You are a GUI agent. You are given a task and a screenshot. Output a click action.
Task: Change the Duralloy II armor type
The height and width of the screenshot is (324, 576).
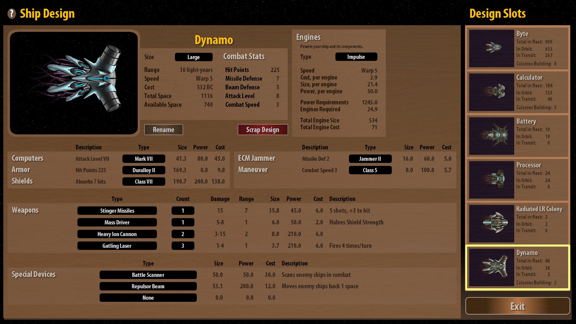(x=144, y=170)
